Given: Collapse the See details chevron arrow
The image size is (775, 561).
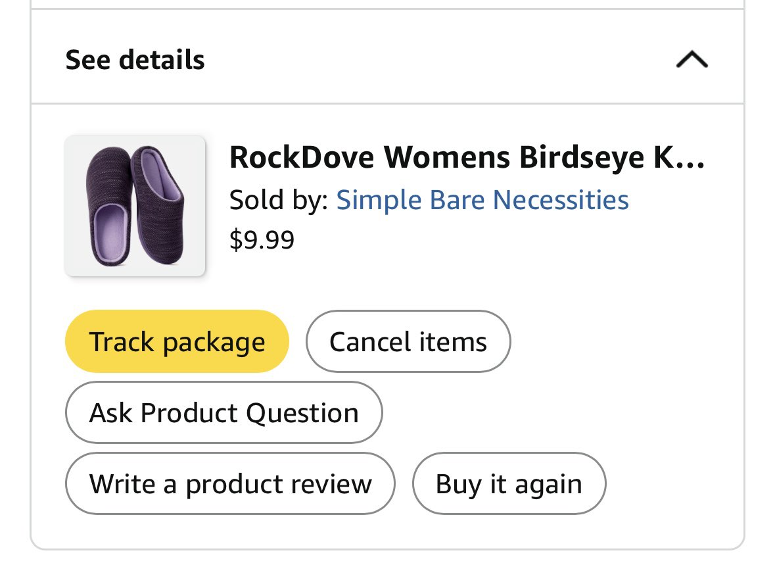Looking at the screenshot, I should [691, 61].
